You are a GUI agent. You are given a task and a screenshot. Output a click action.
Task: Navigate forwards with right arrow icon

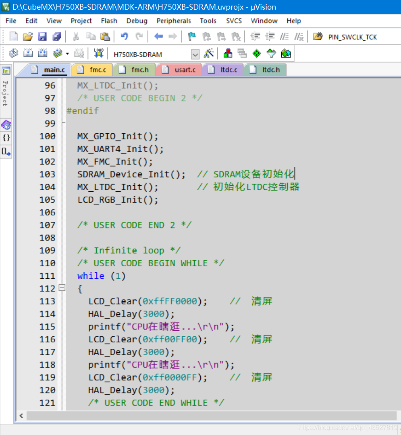(172, 36)
